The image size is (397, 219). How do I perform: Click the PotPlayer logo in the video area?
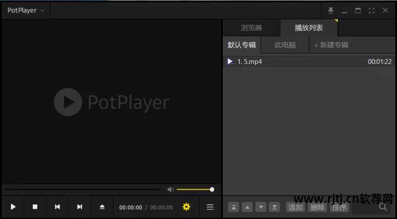(112, 102)
